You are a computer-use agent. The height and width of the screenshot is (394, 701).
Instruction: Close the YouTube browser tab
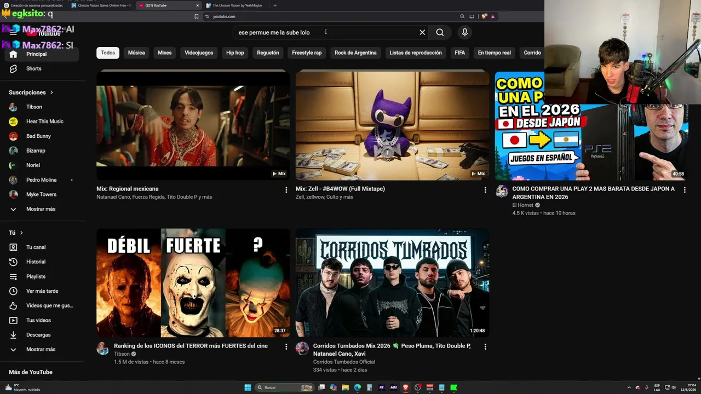pyautogui.click(x=198, y=5)
